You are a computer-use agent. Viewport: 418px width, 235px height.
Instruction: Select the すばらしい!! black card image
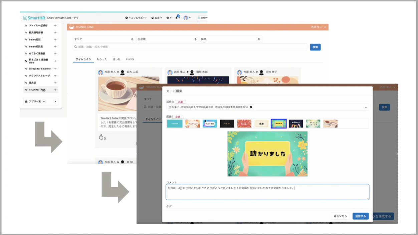click(296, 124)
